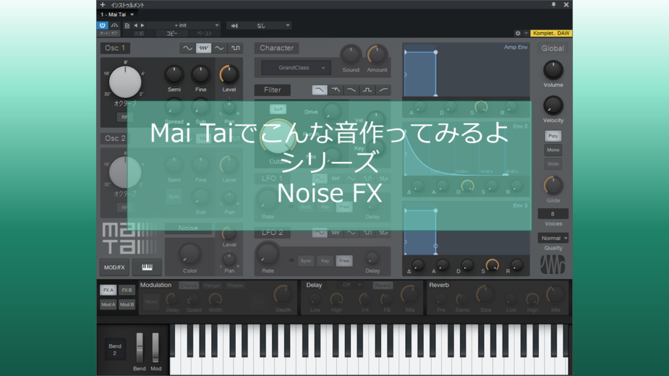Enable Free mode for LFO 2
Viewport: 669px width, 376px height.
coord(344,260)
